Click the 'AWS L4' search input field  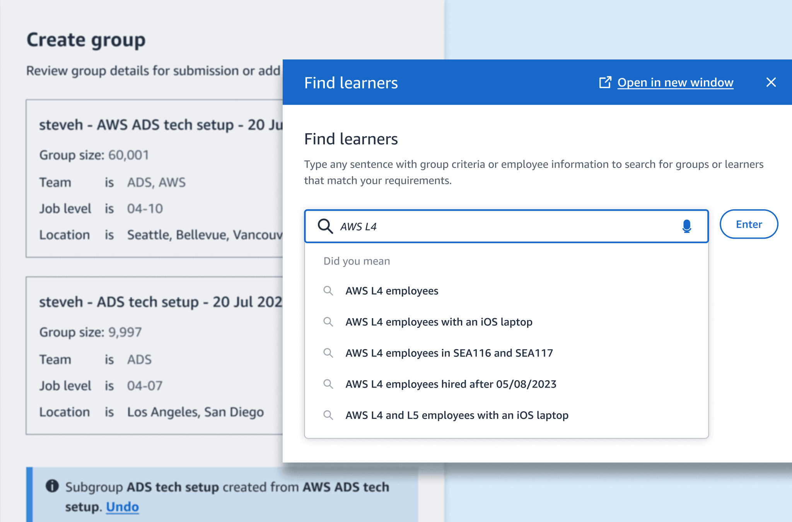503,227
